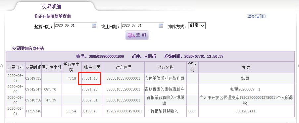Screen dimensions: 299x123
Task: Select the 对方账号 column header
Action: [124, 67]
